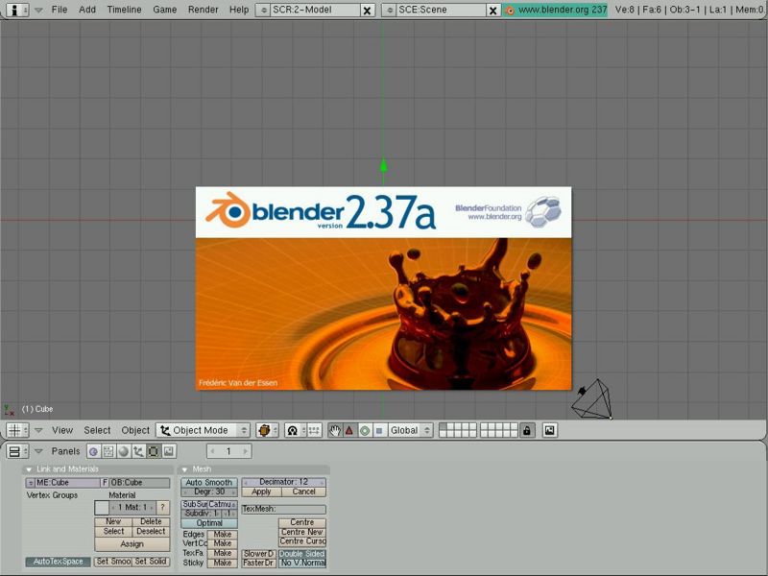768x576 pixels.
Task: Open the Global orientation dropdown
Action: coord(411,430)
